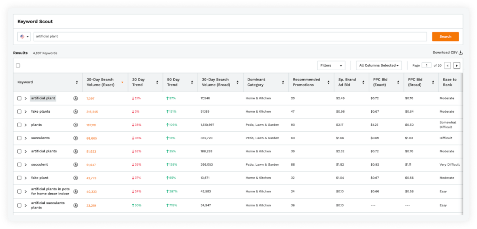Click the Keyword Scout page title
The height and width of the screenshot is (229, 477).
tap(35, 21)
